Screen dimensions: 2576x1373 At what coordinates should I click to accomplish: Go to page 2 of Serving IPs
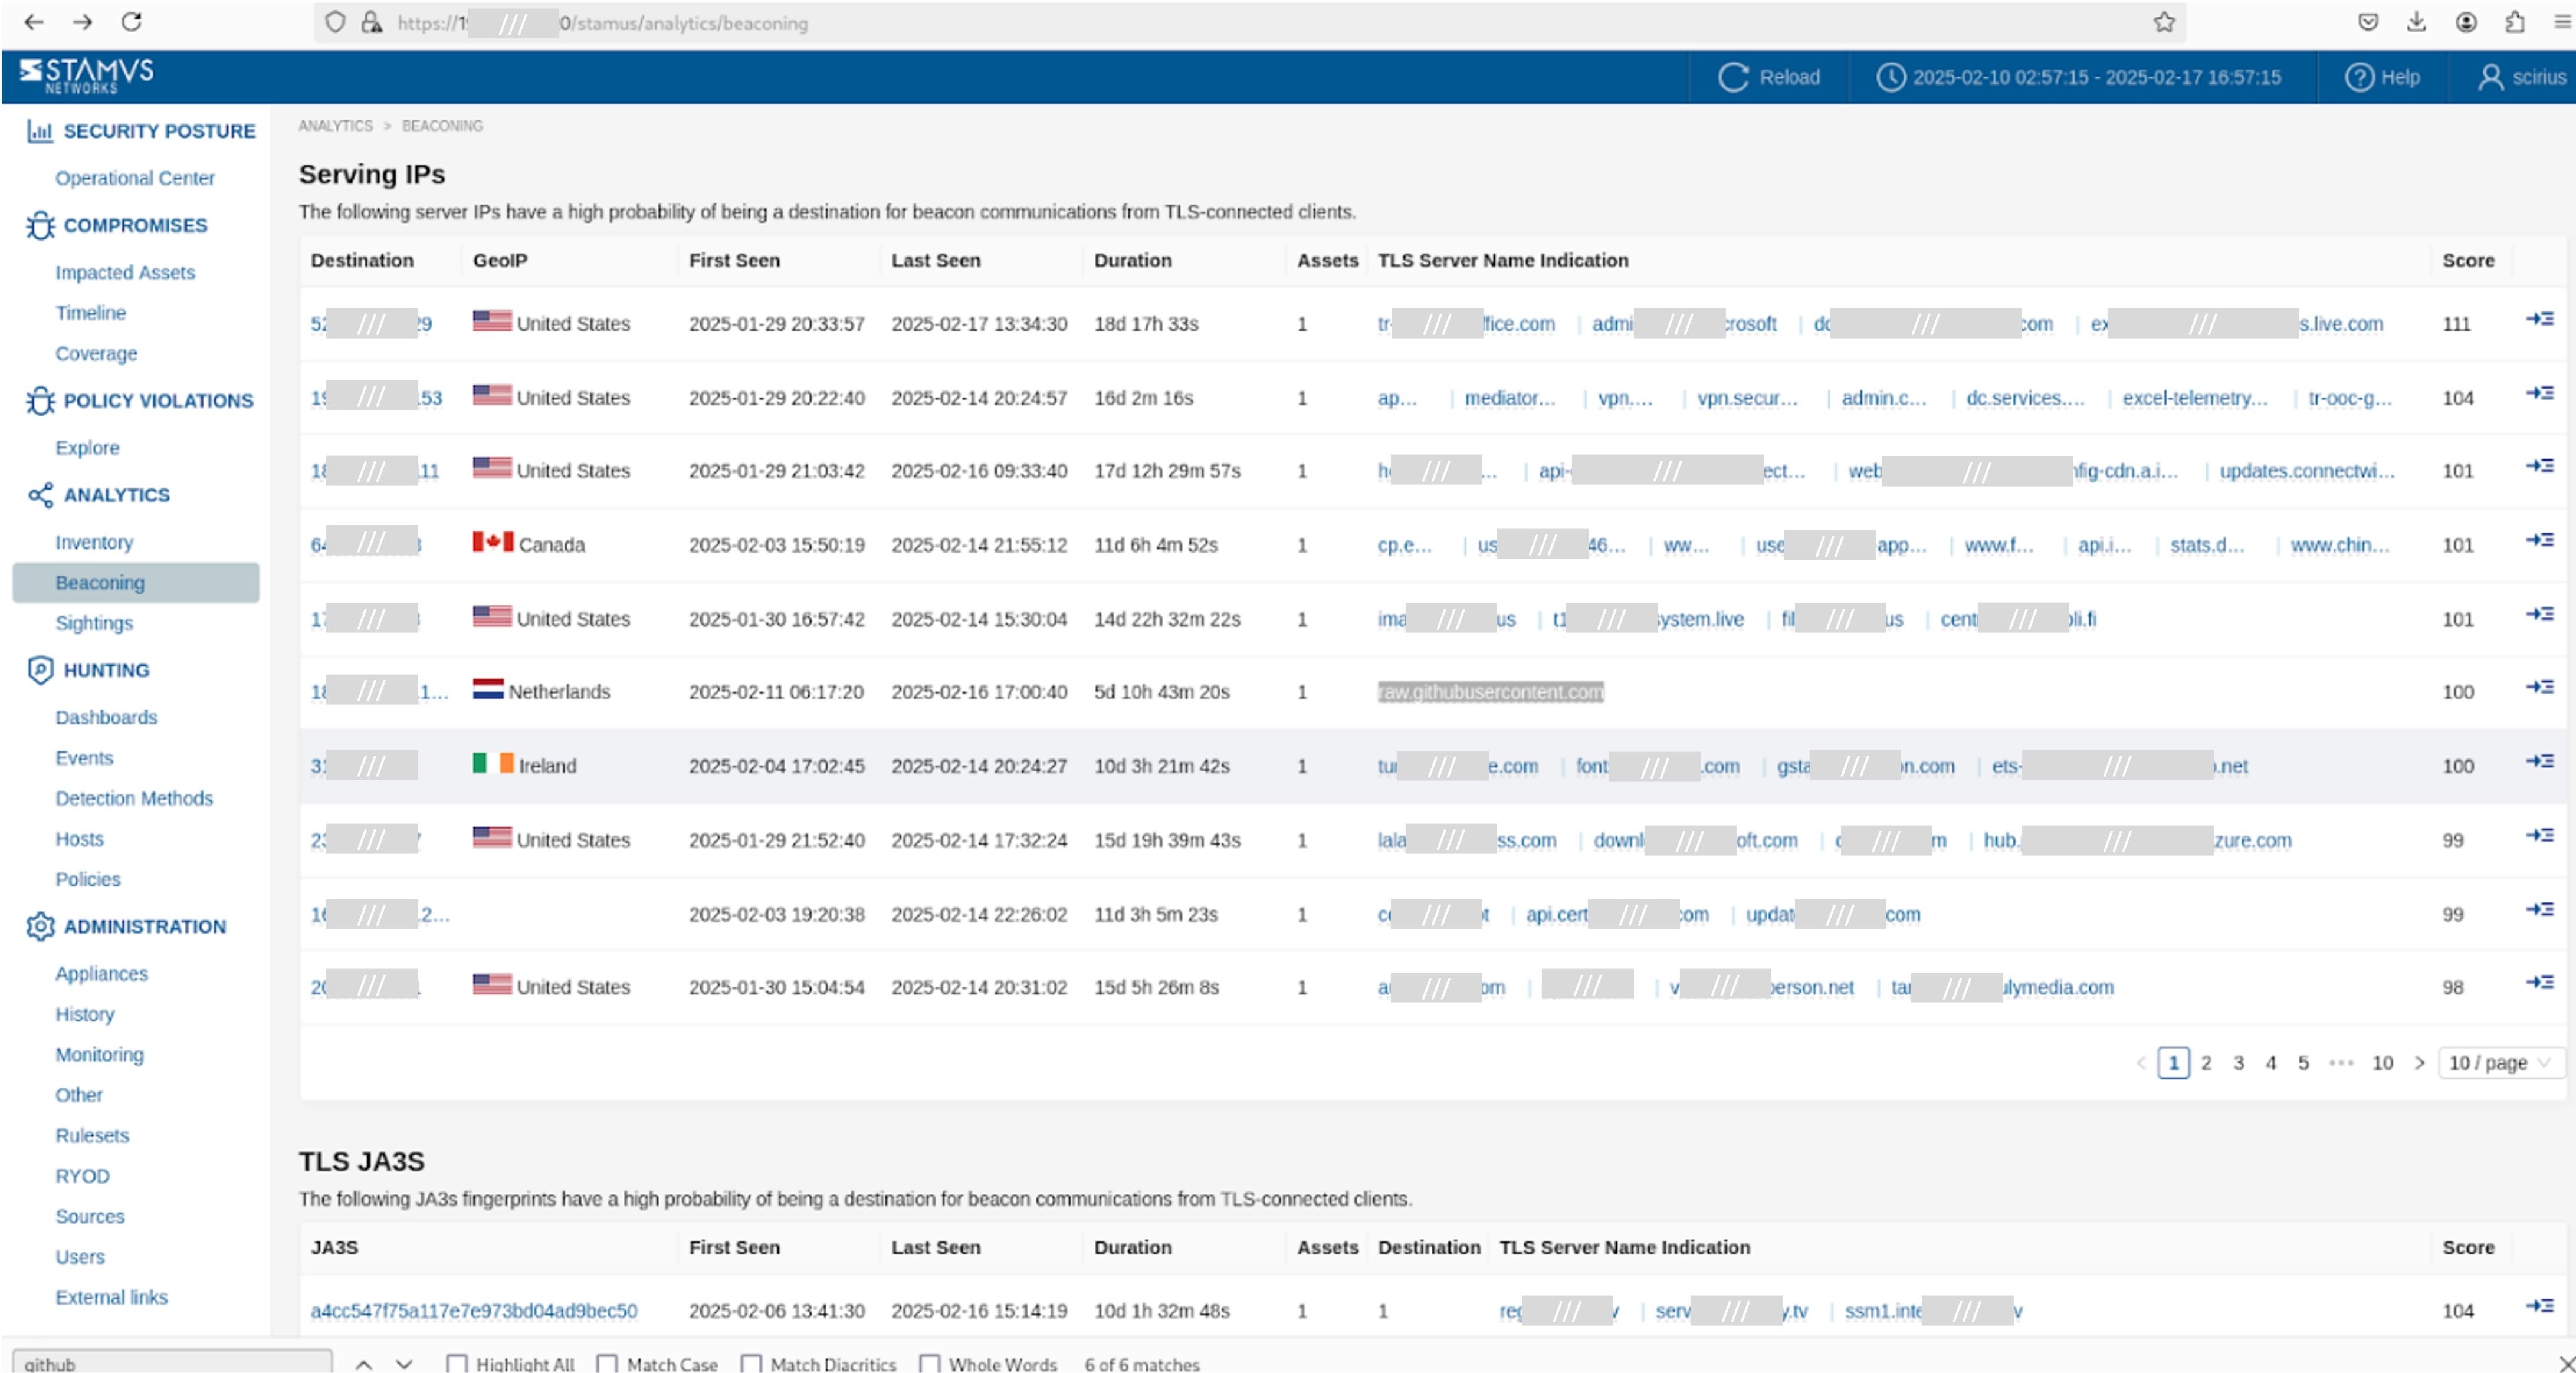coord(2206,1063)
